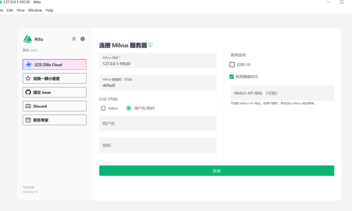The width and height of the screenshot is (352, 211).
Task: Enable the 启用 SSL checkbox
Action: pos(232,65)
